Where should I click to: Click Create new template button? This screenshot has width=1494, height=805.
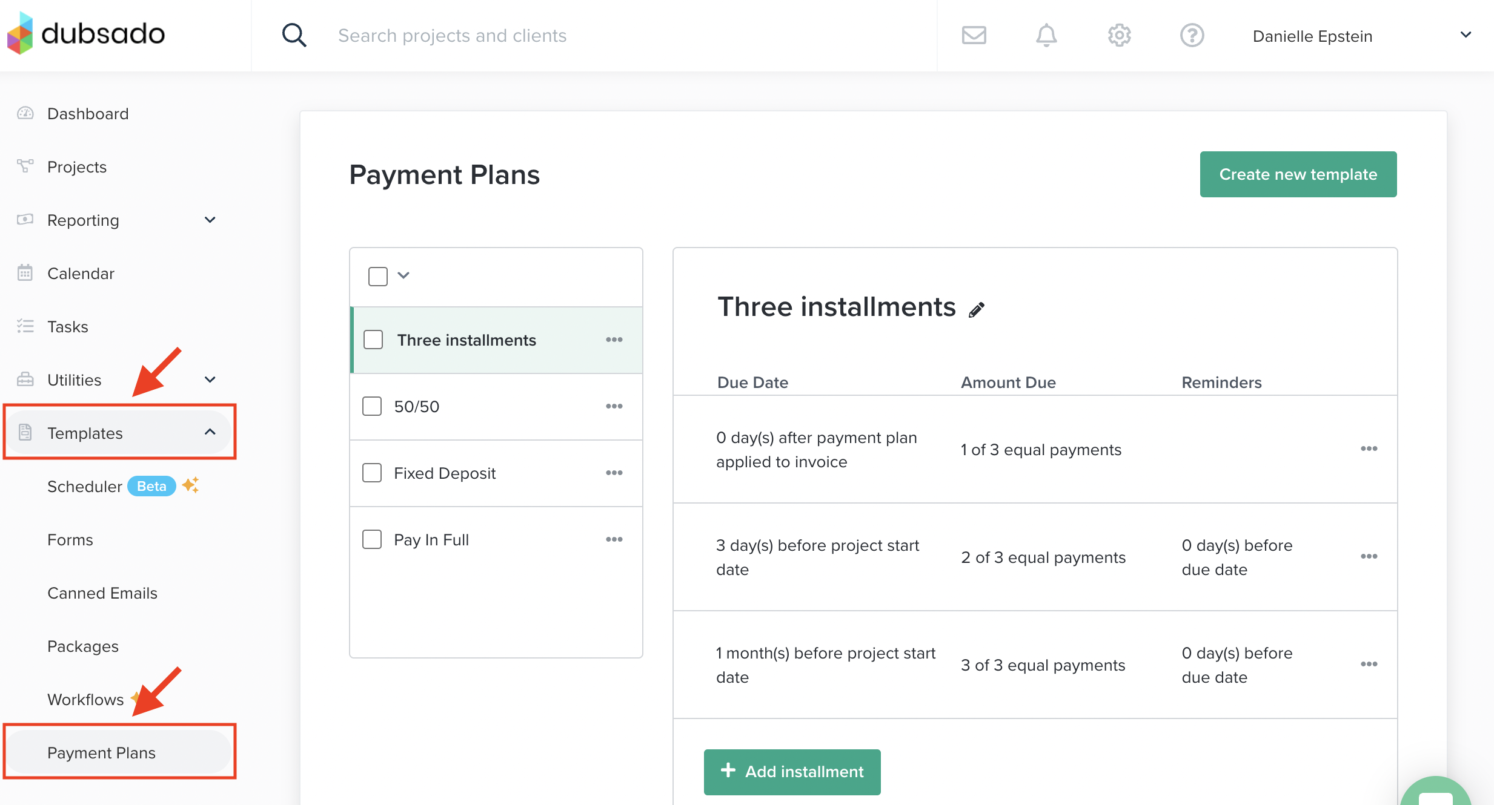(x=1298, y=174)
